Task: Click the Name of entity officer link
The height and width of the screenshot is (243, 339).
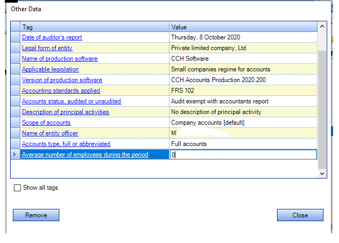Action: pyautogui.click(x=50, y=133)
